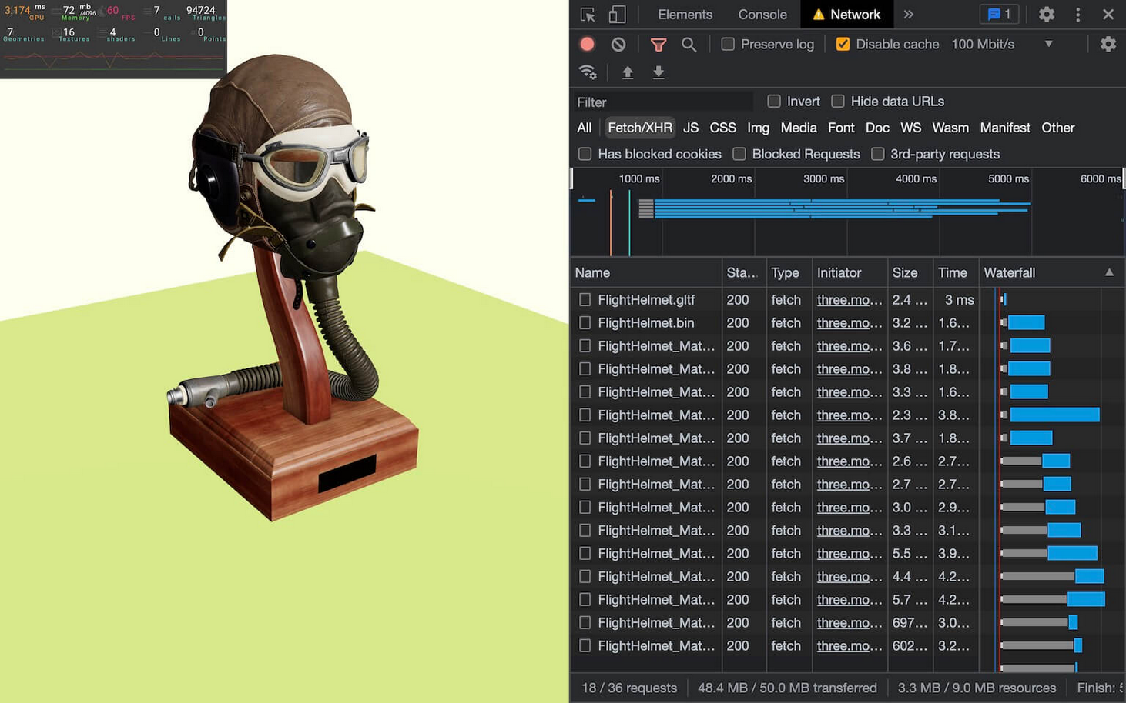Viewport: 1126px width, 703px height.
Task: Click the 1000 ms timeline overview marker
Action: click(x=639, y=178)
